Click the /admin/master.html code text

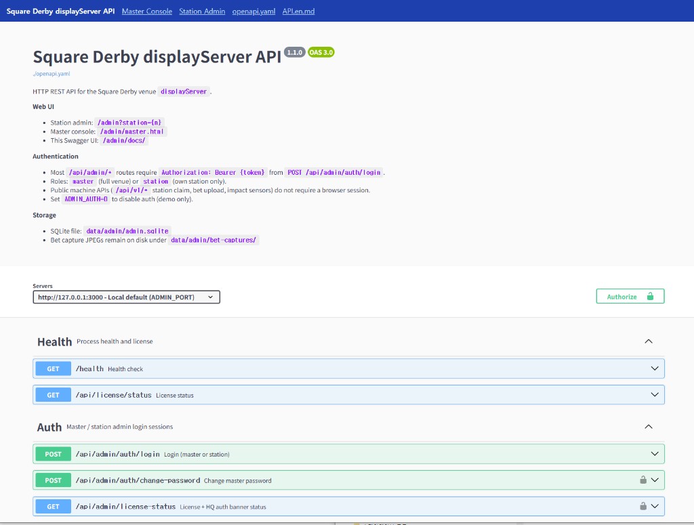132,131
